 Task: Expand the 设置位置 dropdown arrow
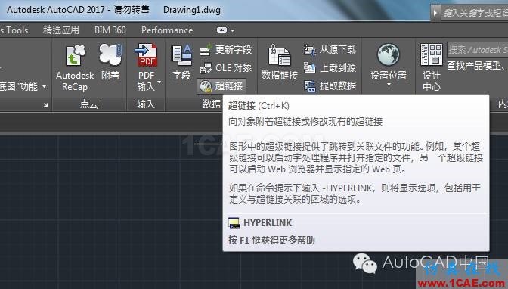click(389, 85)
